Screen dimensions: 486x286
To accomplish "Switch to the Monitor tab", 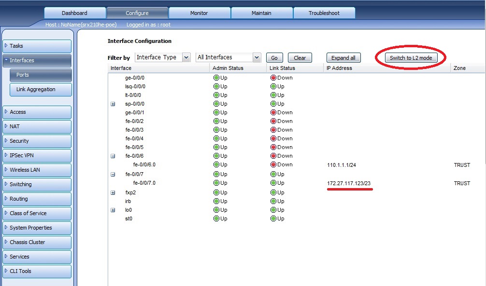I will click(x=199, y=13).
